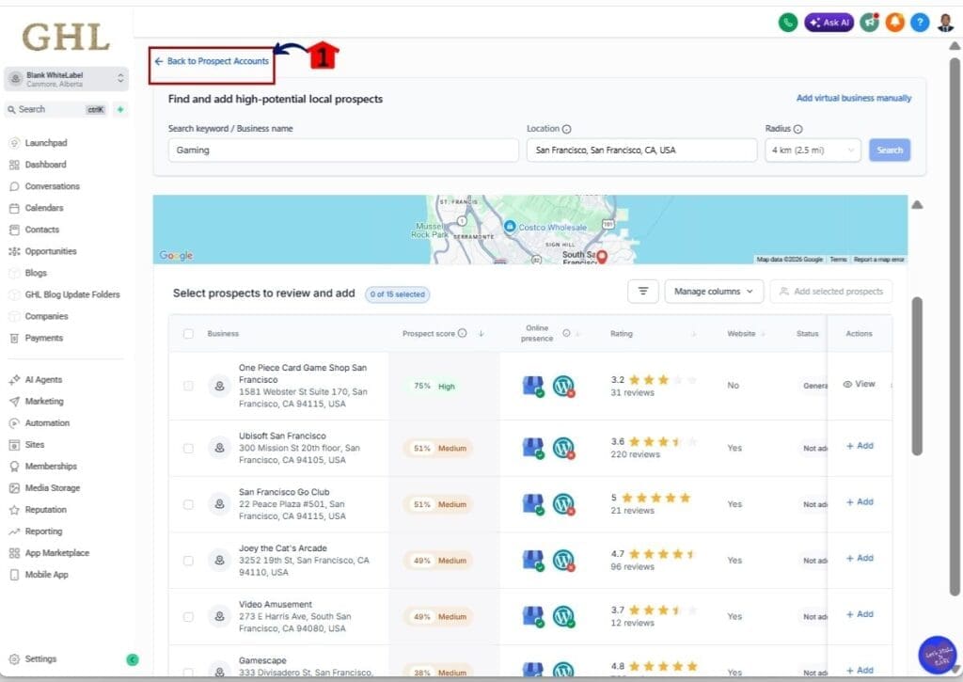The image size is (963, 682).
Task: Select the Ubisoft San Francisco checkbox
Action: [x=188, y=448]
